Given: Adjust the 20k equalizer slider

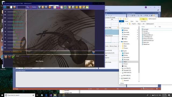Looking at the screenshot, I should coord(15,48).
